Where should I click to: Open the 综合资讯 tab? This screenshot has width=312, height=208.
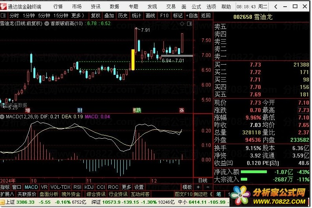(x=96, y=194)
